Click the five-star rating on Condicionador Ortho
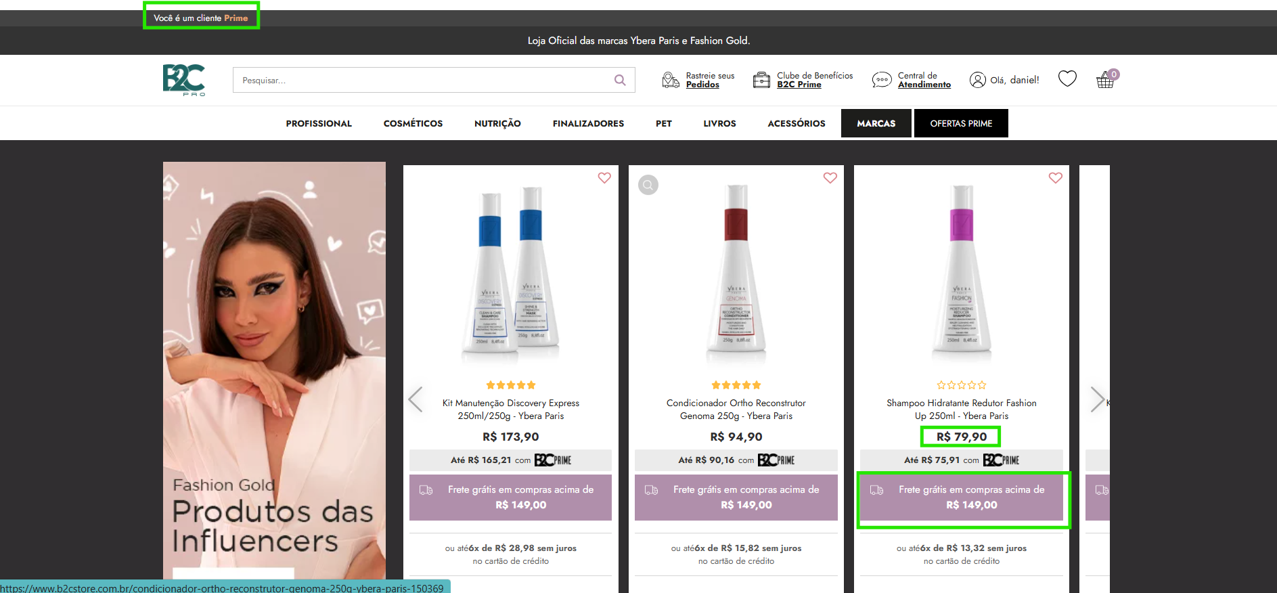Viewport: 1277px width, 593px height. [736, 385]
